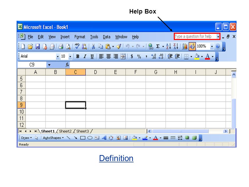The width and height of the screenshot is (249, 187).
Task: Draw an oval shape
Action: click(x=90, y=138)
